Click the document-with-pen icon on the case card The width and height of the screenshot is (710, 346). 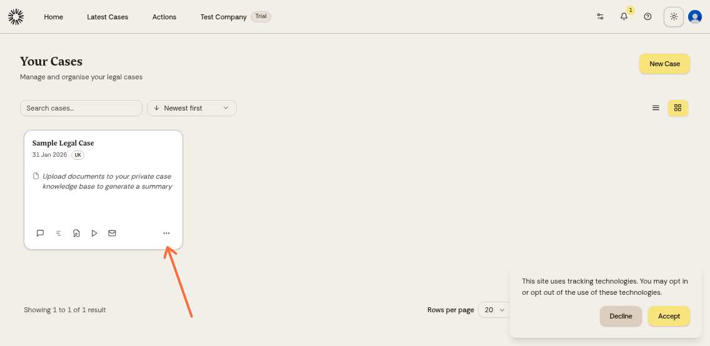[x=76, y=233]
